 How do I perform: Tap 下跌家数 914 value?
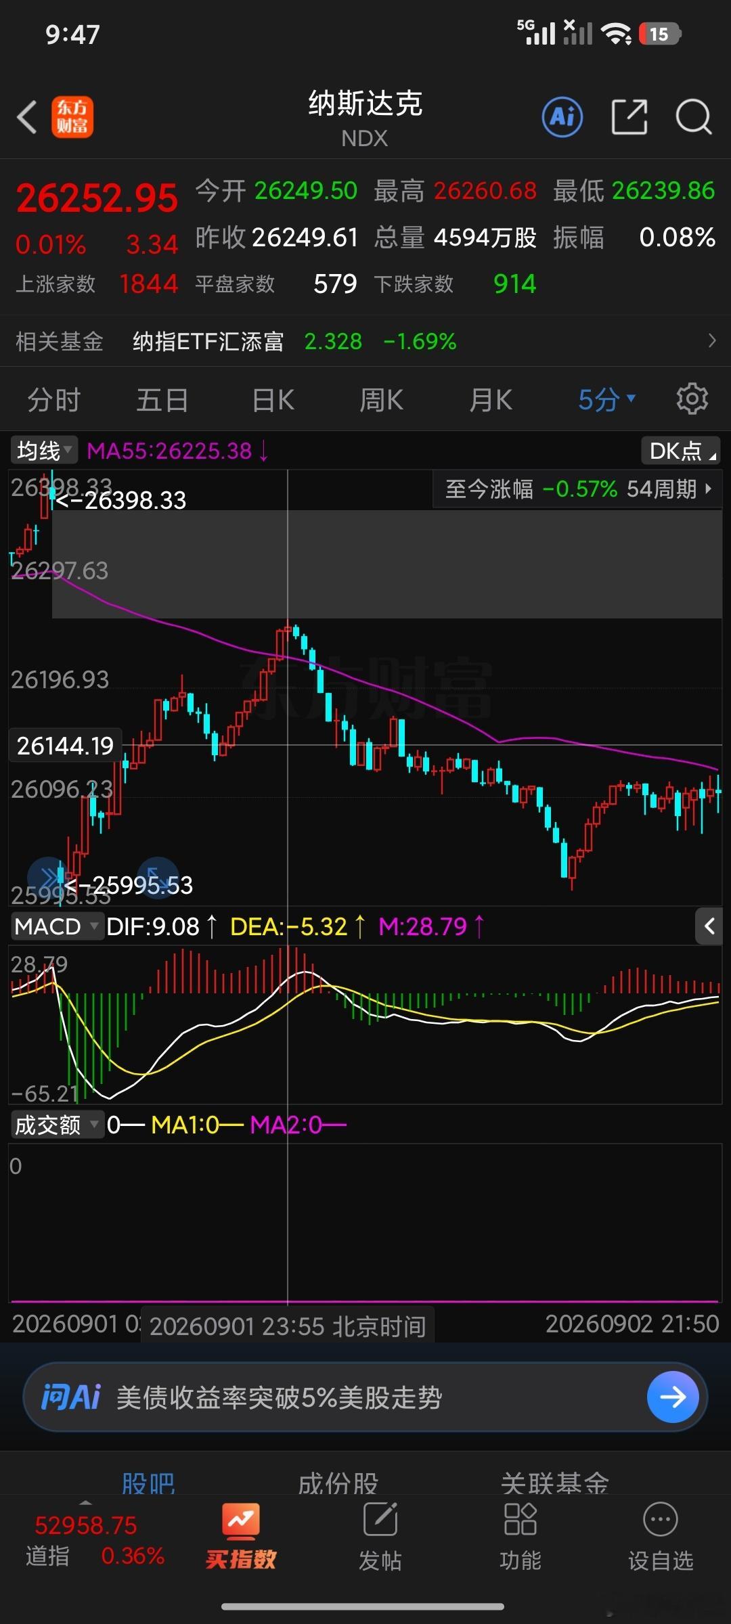[514, 284]
